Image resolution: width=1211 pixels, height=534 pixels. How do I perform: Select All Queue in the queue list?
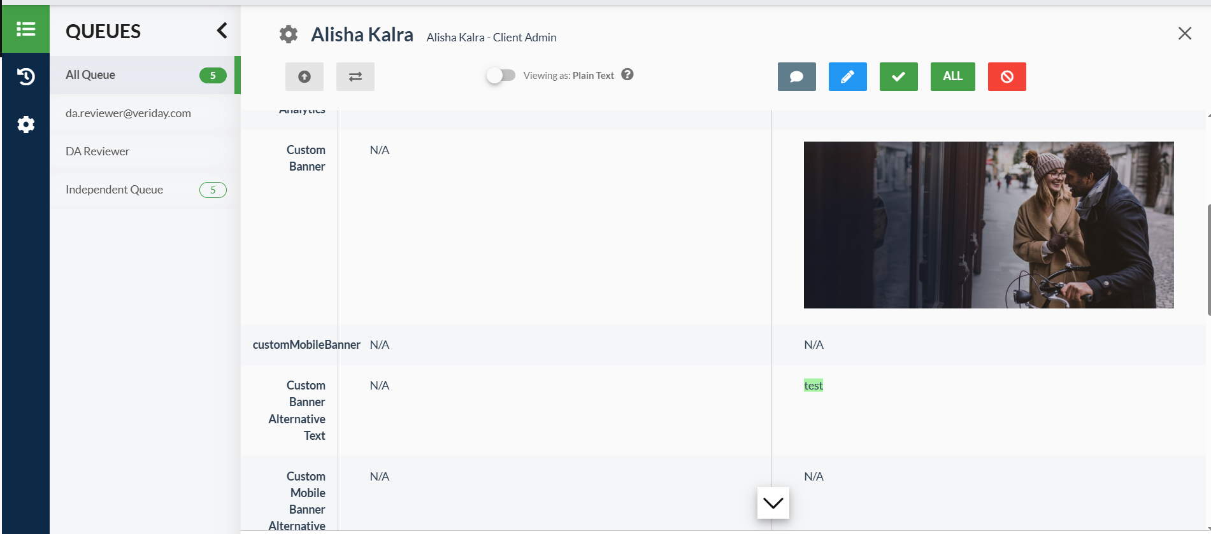(x=90, y=75)
